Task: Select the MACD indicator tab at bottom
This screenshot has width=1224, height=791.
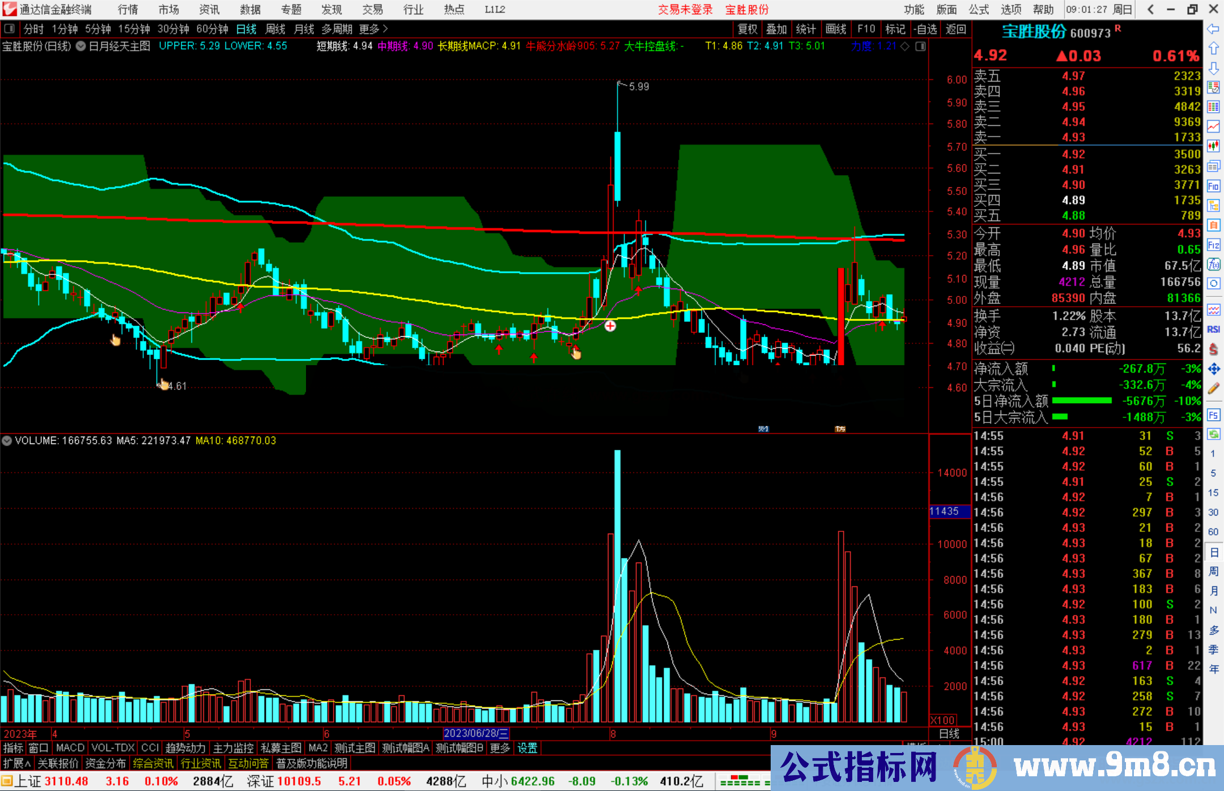Action: coord(70,748)
